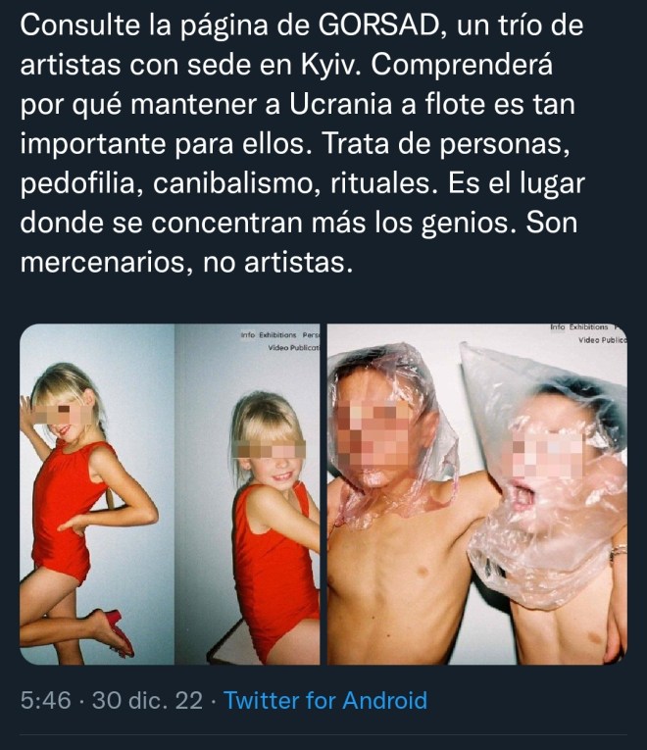Open the right attached photo

click(x=476, y=494)
